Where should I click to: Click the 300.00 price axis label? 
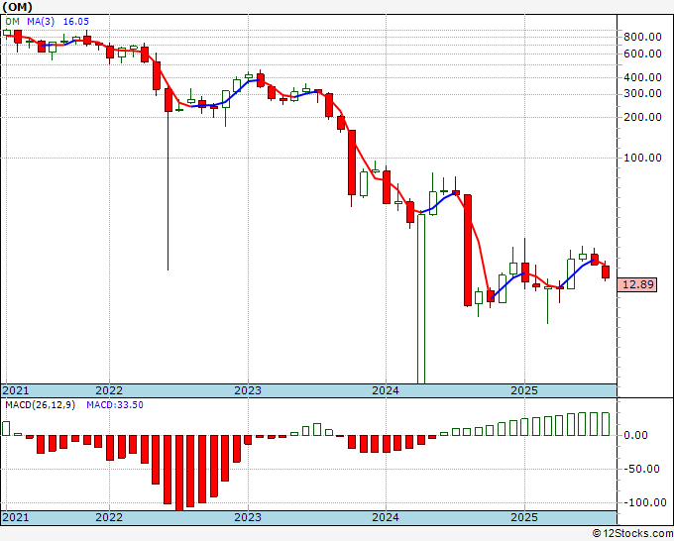(x=642, y=94)
